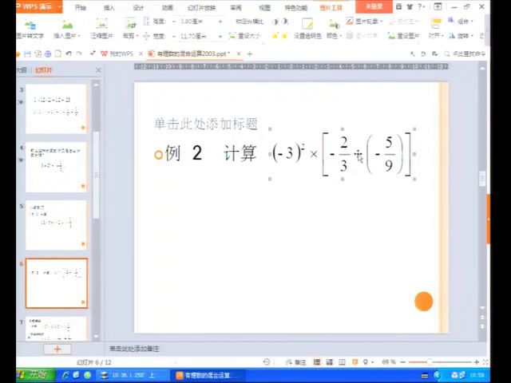
Task: Select slide 4 thumbnail in panel
Action: click(56, 167)
